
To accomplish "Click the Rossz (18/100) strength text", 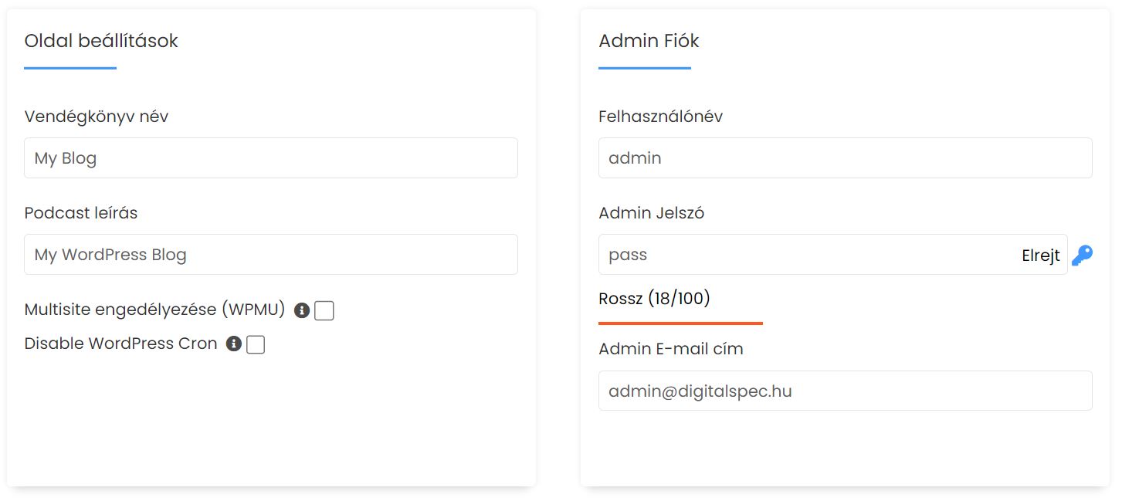I will 654,298.
